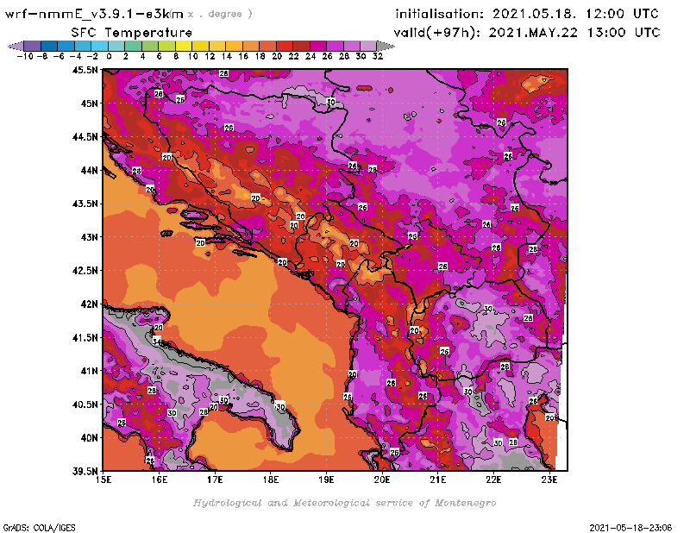The width and height of the screenshot is (690, 533).
Task: Click the "15E" longitude label
Action: click(103, 480)
